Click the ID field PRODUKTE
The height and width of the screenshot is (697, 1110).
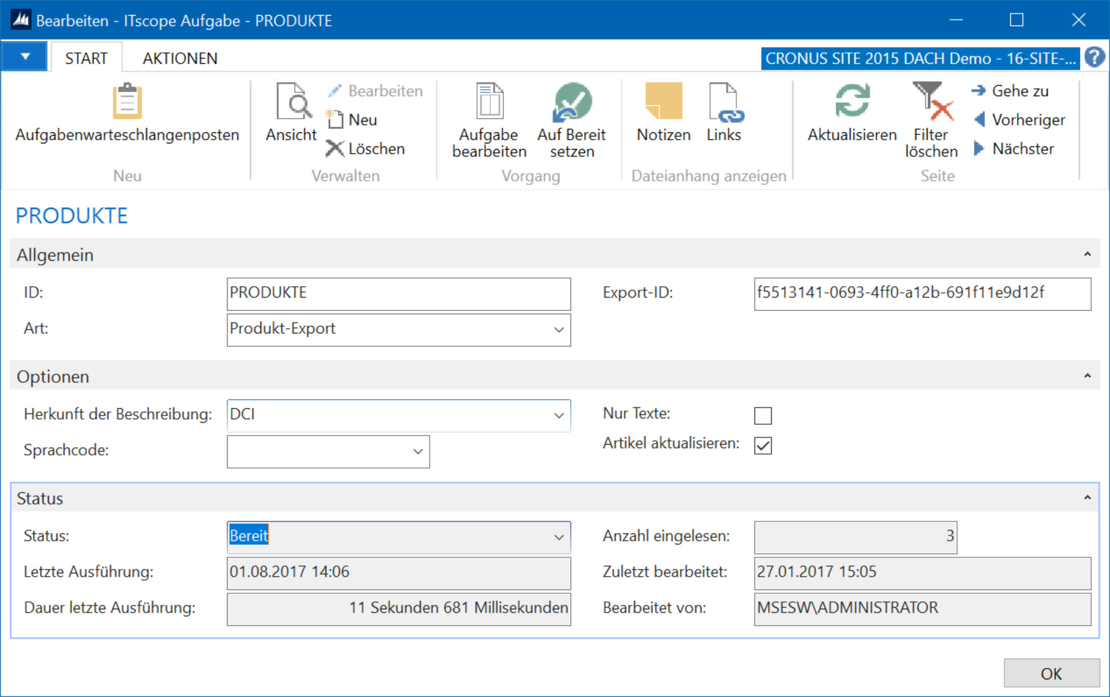click(x=399, y=293)
